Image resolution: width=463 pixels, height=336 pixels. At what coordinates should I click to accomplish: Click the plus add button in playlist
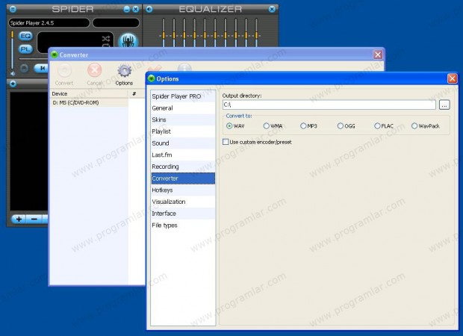point(19,219)
